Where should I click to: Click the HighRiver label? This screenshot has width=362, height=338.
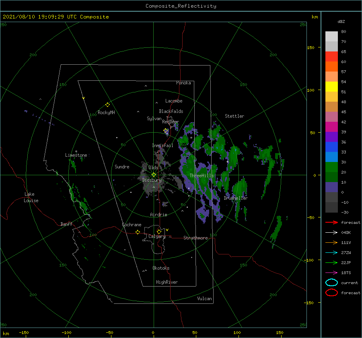click(x=167, y=282)
